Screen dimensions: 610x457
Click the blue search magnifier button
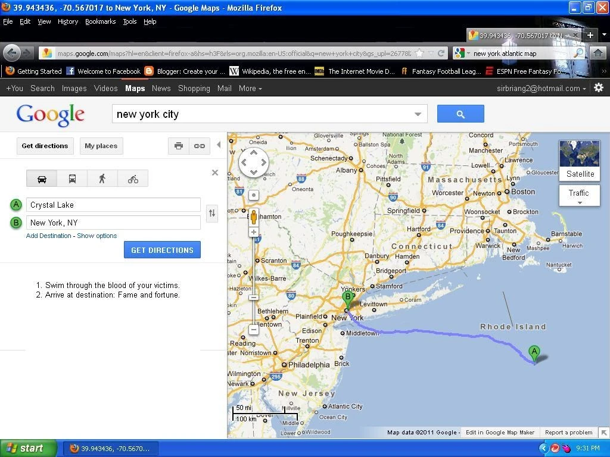[x=460, y=114]
